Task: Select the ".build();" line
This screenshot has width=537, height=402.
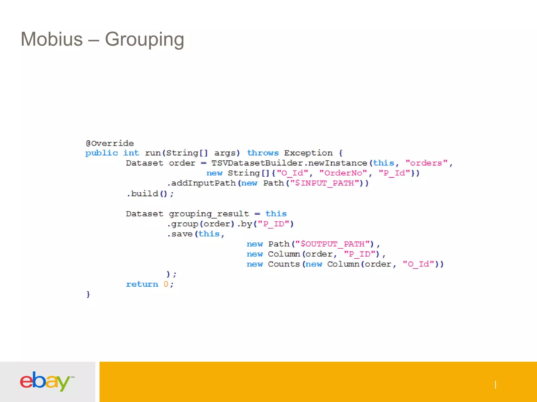Action: [150, 194]
